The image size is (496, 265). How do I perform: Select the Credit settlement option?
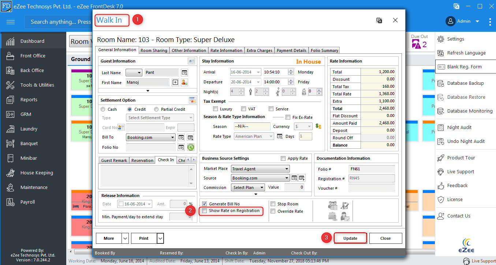click(x=130, y=109)
